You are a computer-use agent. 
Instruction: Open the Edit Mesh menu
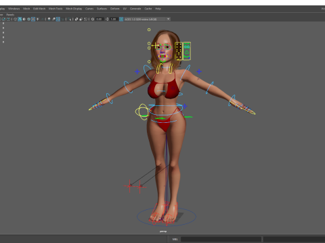point(39,9)
